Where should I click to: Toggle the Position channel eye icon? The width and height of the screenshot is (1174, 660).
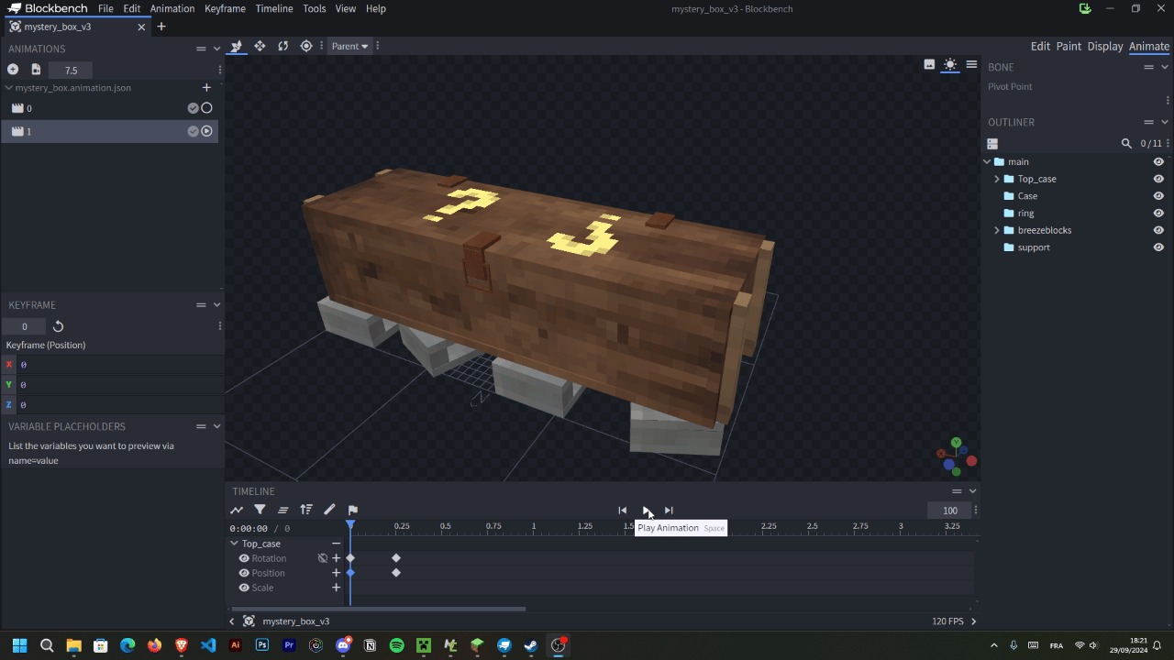click(244, 573)
